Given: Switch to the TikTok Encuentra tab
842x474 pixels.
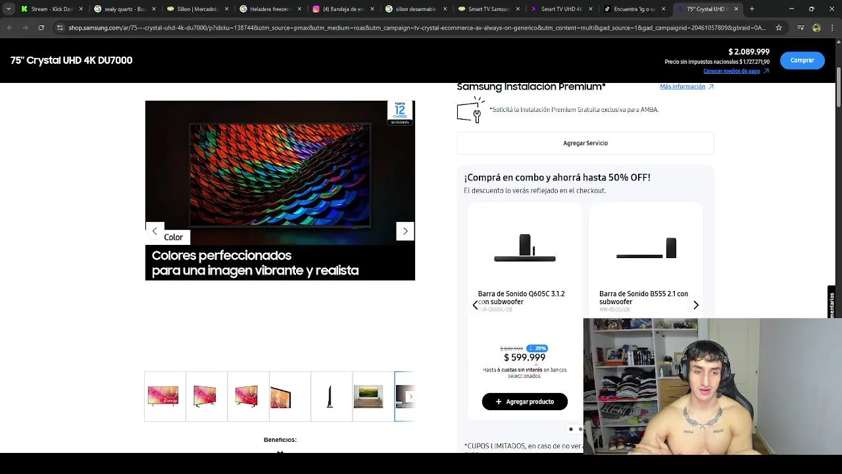Looking at the screenshot, I should [x=635, y=9].
